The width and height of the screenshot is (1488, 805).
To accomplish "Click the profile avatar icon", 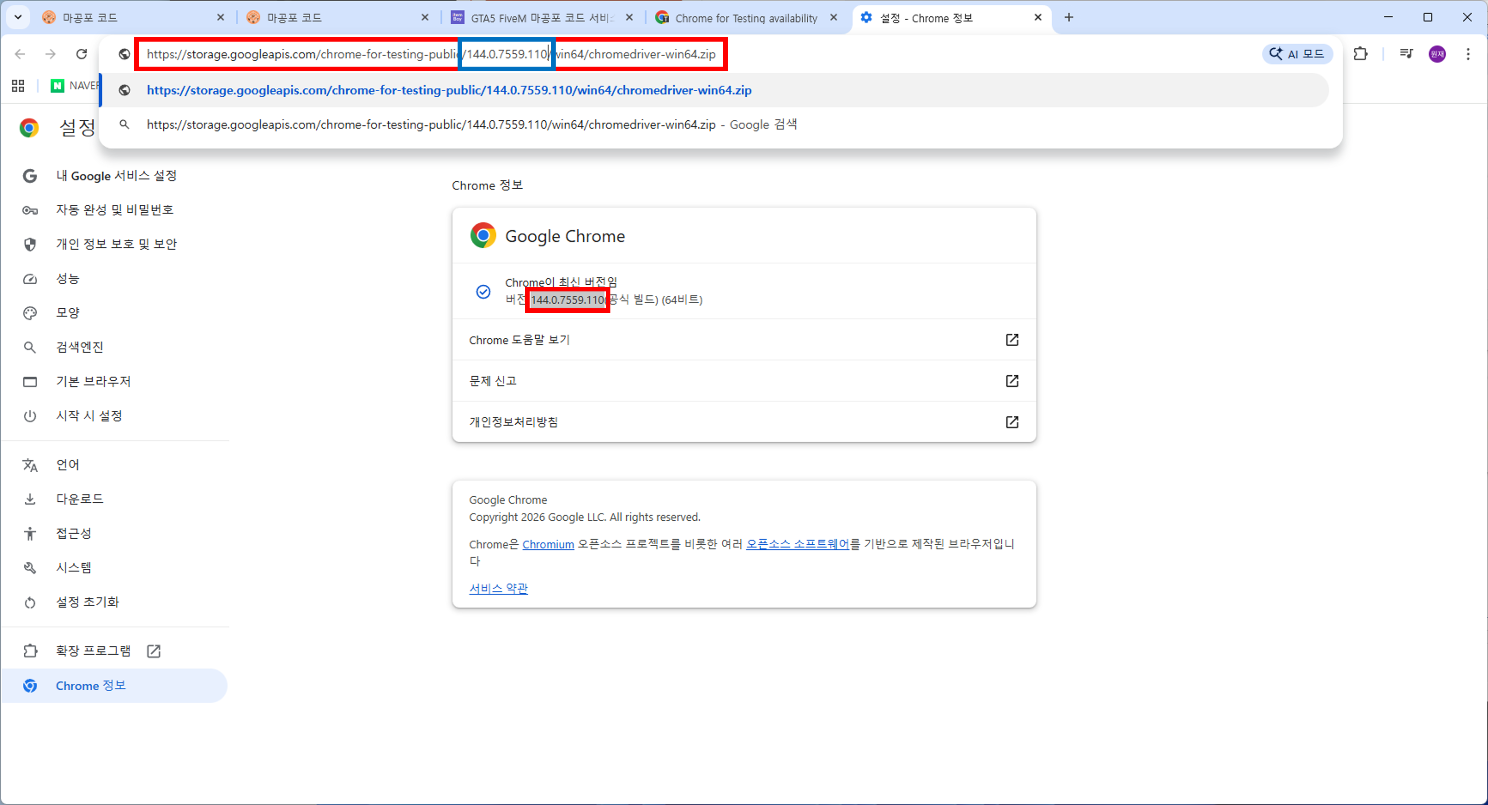I will pyautogui.click(x=1438, y=54).
